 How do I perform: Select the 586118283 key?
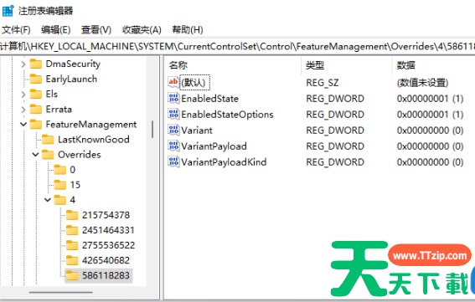tap(106, 275)
